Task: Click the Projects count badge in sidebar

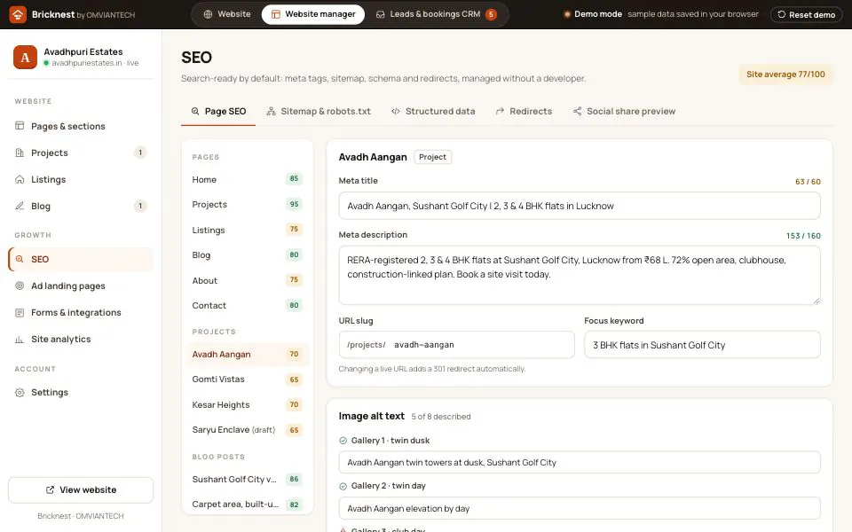Action: click(x=140, y=153)
